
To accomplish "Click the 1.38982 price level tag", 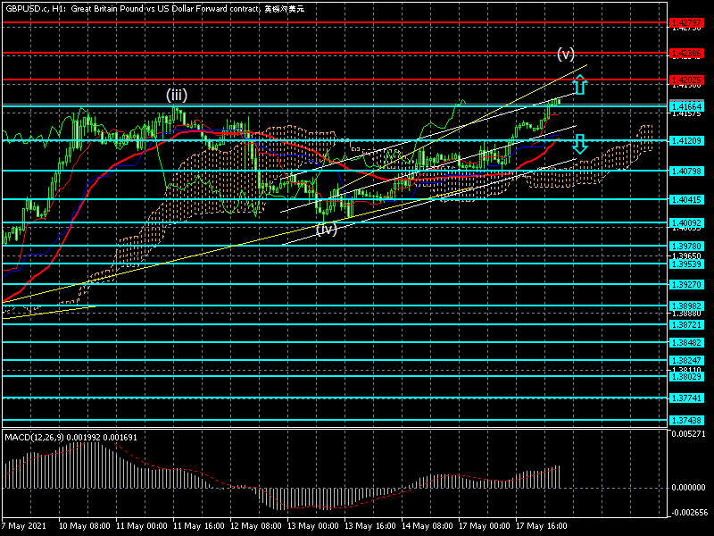I will click(x=687, y=306).
